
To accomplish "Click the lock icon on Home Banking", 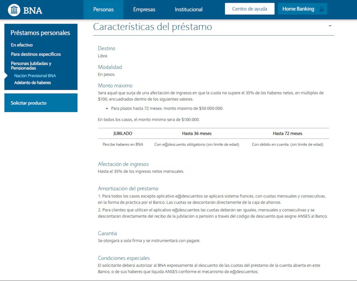I will click(x=322, y=9).
